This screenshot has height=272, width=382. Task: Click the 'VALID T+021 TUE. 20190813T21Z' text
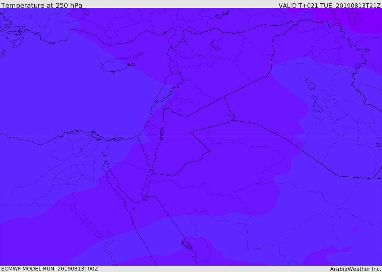(x=330, y=6)
